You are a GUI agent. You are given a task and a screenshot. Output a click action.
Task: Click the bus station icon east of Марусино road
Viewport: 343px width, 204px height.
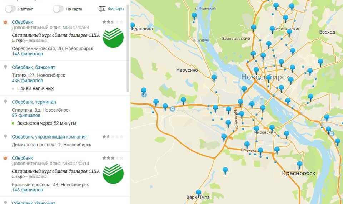pyautogui.click(x=173, y=108)
